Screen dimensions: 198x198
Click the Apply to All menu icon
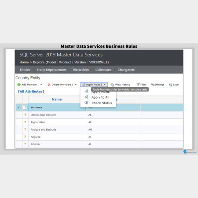86,97
